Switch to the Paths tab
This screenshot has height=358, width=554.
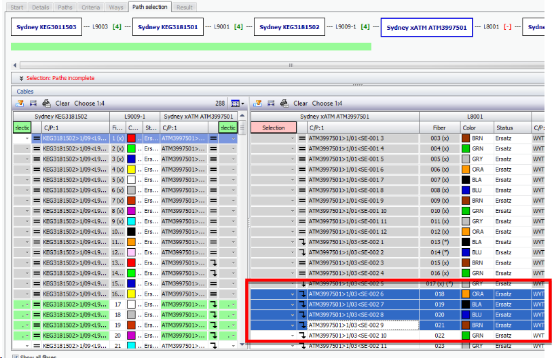[x=65, y=7]
